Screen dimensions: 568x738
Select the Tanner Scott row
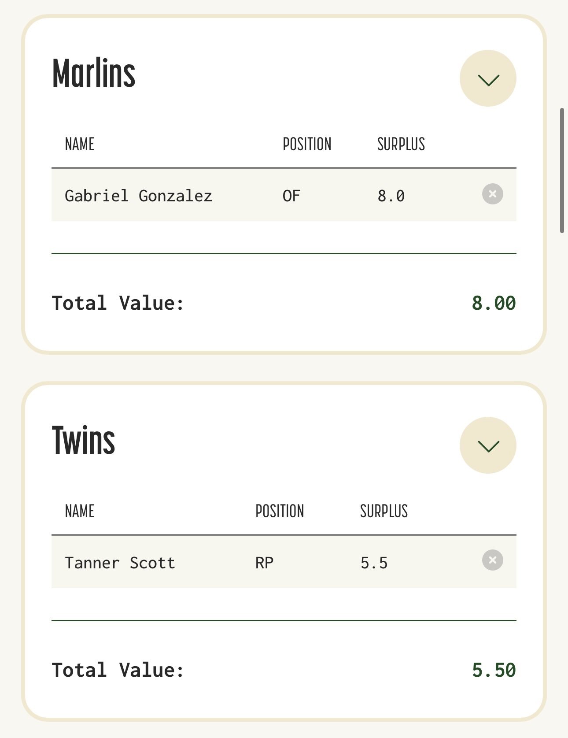(x=120, y=563)
